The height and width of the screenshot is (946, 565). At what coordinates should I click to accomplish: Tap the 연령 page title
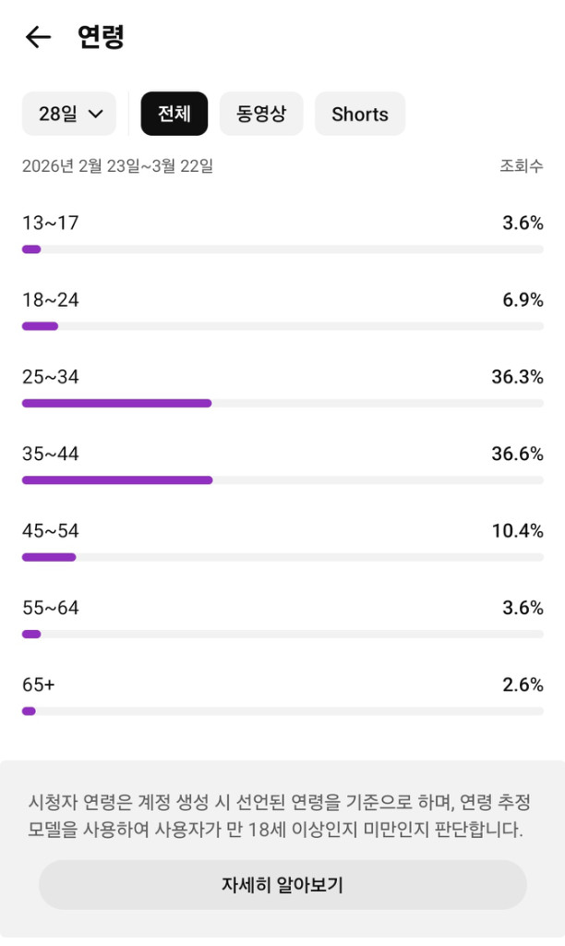[101, 37]
